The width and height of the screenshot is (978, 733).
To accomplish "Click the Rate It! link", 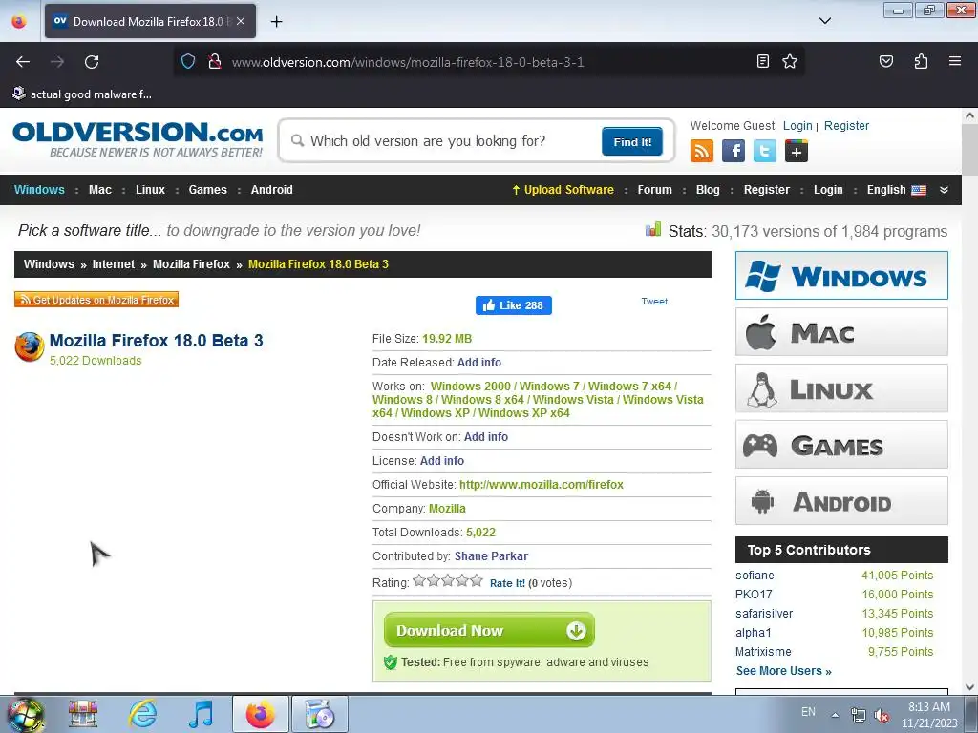I will (507, 583).
